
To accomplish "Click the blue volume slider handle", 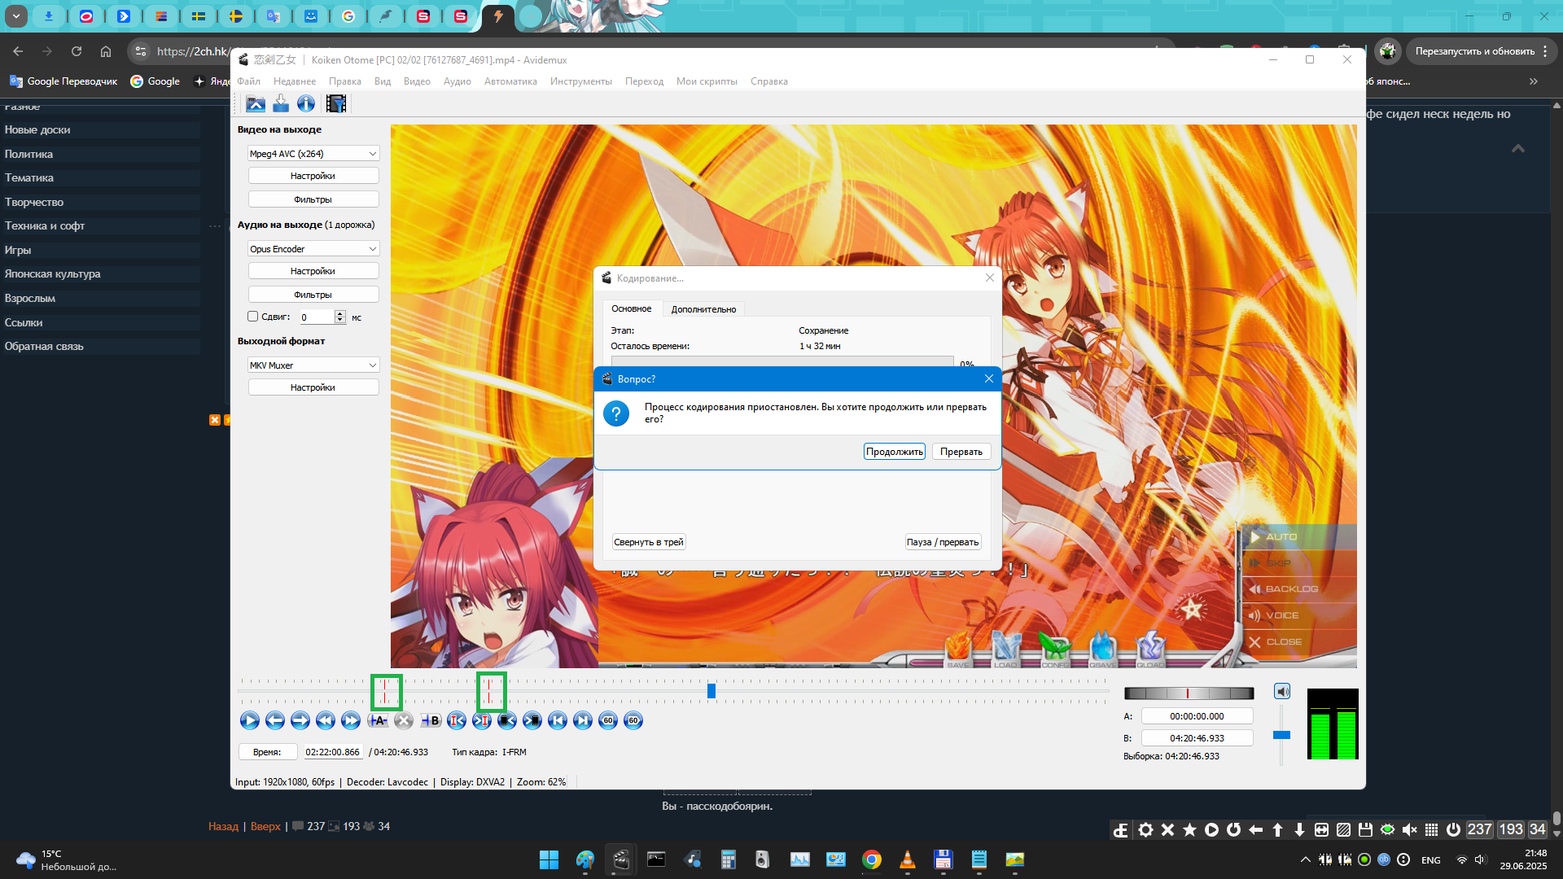I will (1281, 735).
